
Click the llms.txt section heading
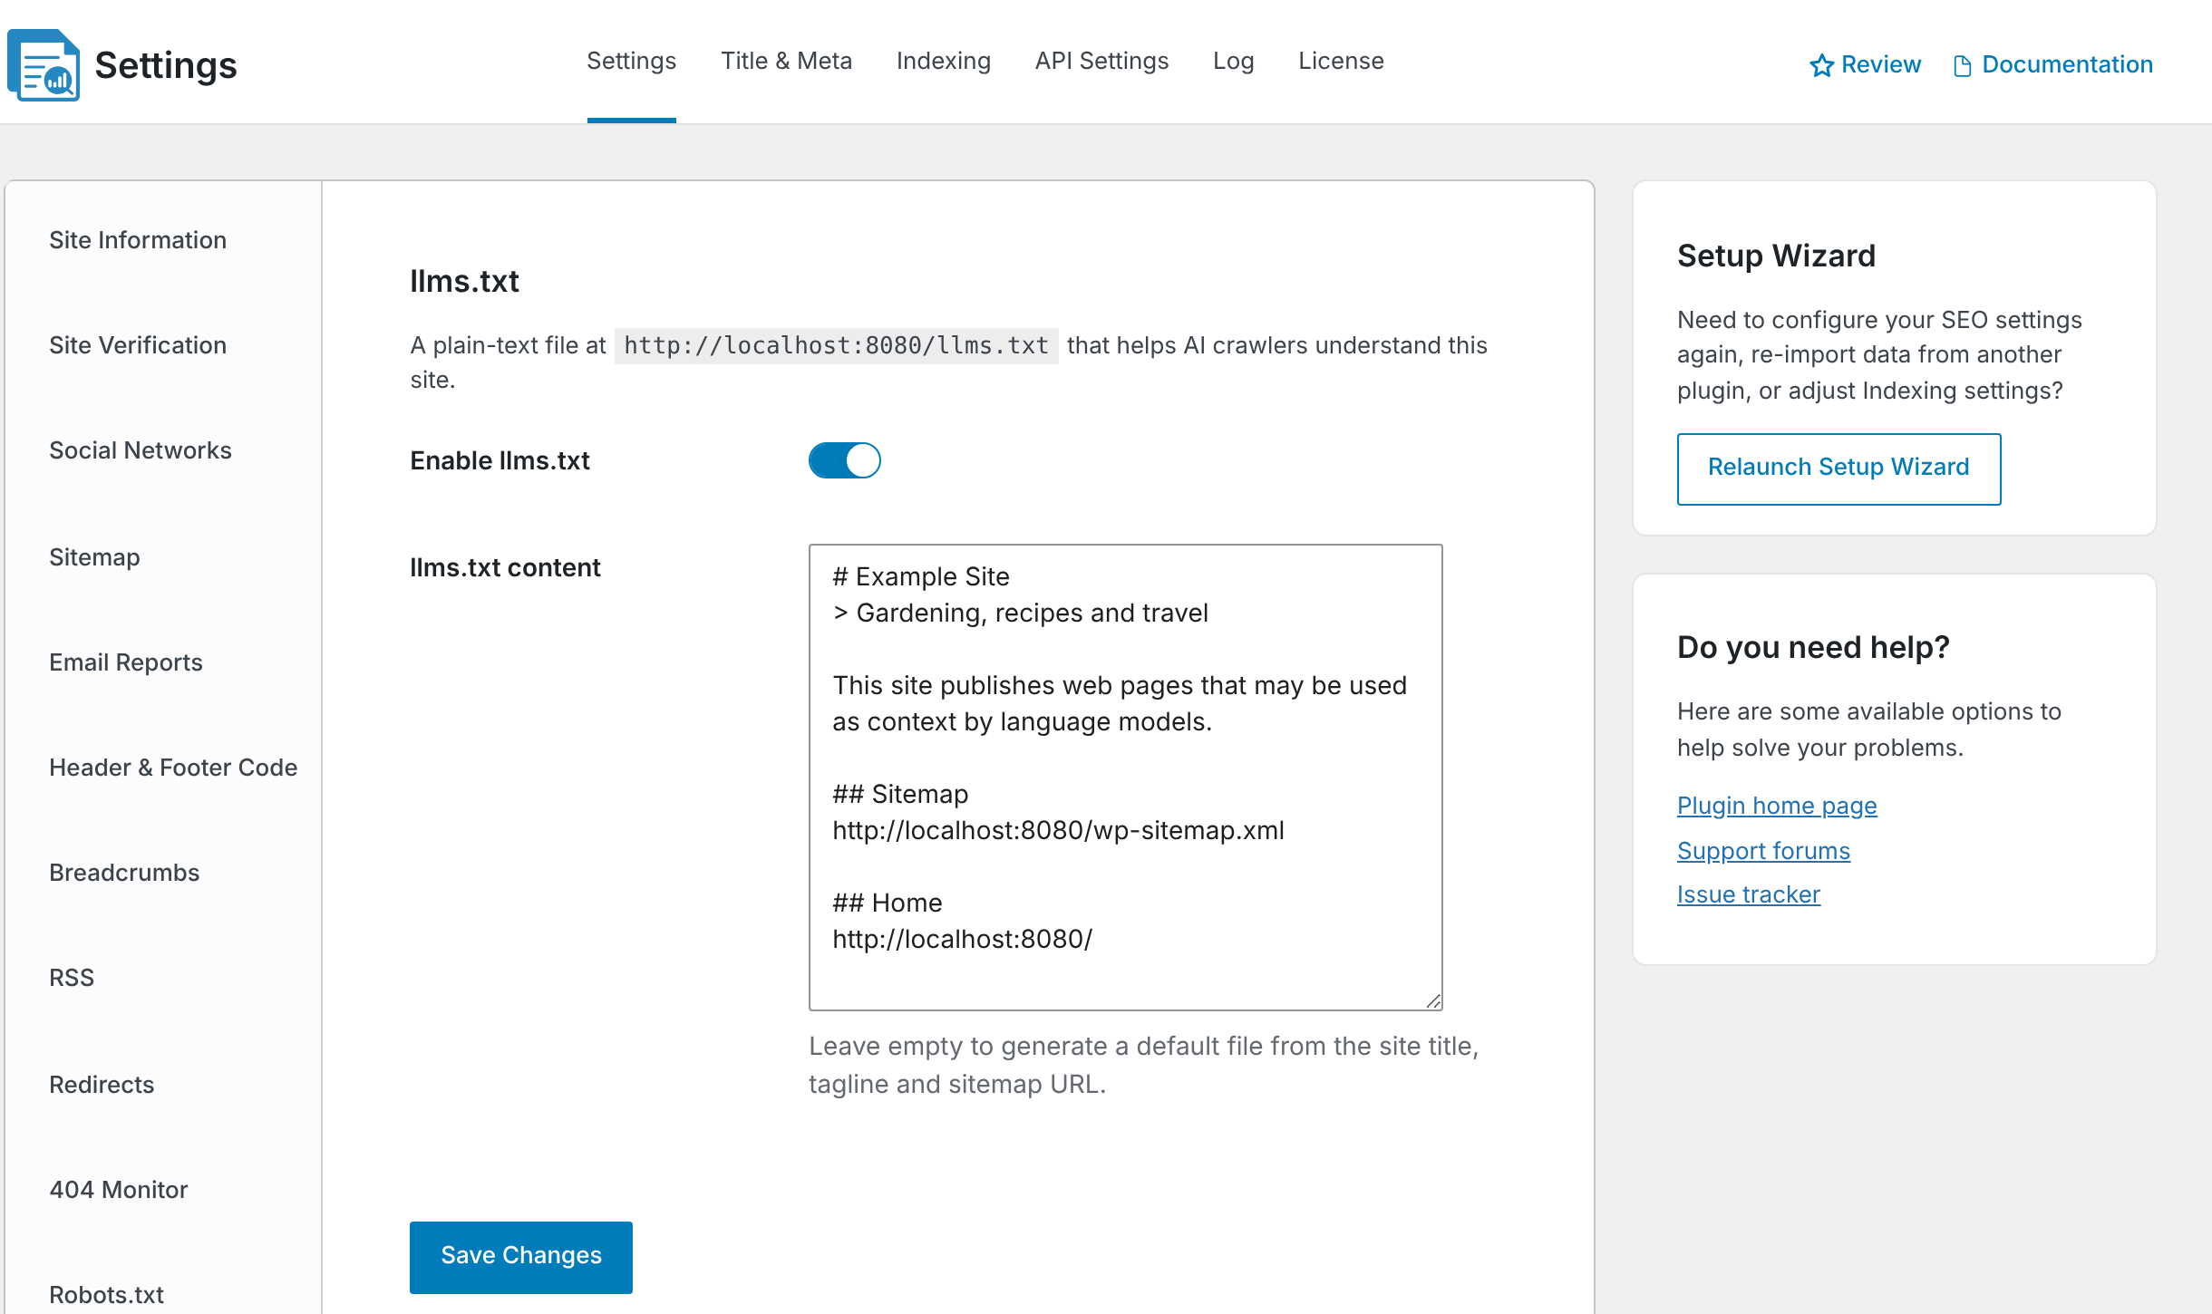pyautogui.click(x=464, y=282)
